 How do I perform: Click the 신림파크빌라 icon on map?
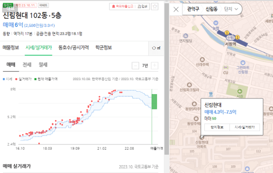point(189,85)
